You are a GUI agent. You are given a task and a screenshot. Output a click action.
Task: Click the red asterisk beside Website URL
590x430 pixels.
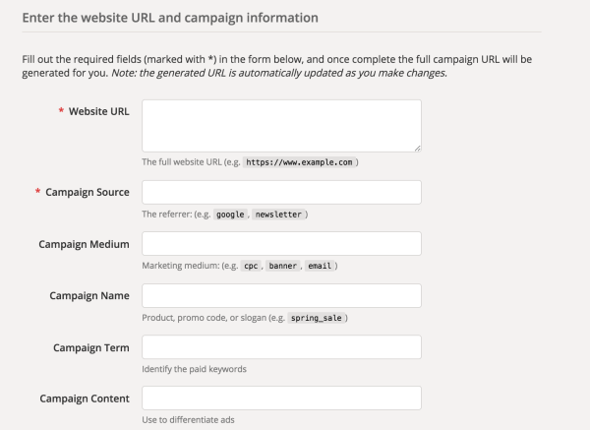[x=61, y=110]
